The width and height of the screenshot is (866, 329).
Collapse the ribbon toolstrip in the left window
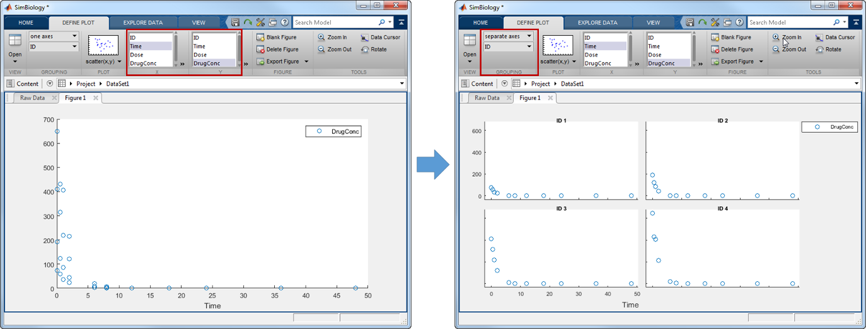click(402, 22)
